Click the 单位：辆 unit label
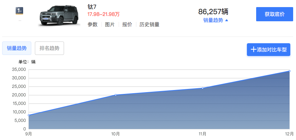 (x=27, y=62)
